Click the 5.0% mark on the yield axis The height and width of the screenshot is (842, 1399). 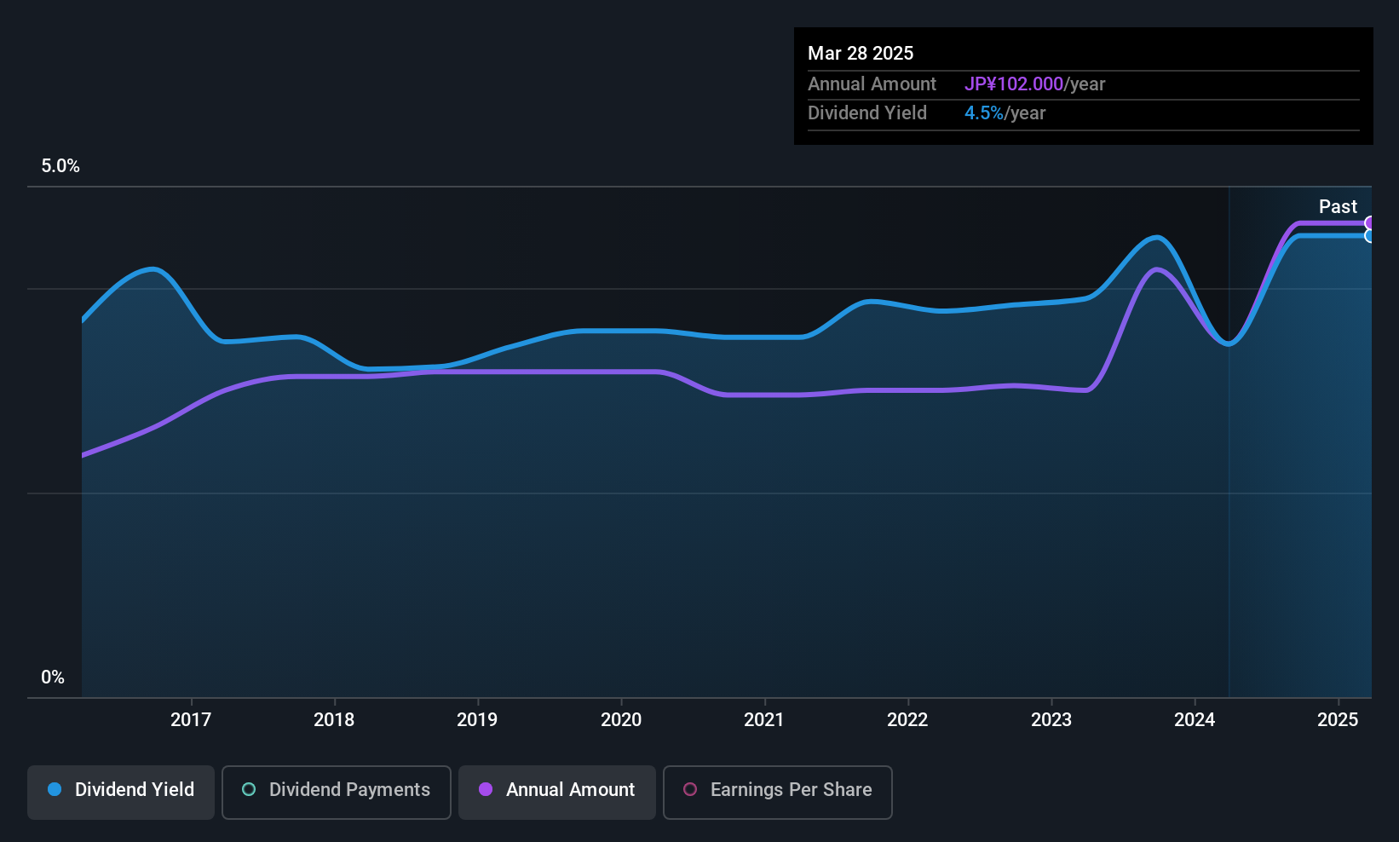(x=60, y=166)
